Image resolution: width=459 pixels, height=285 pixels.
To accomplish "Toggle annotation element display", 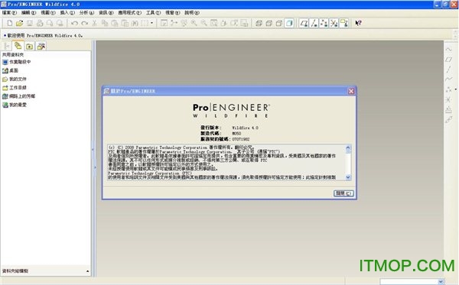I will [x=344, y=23].
